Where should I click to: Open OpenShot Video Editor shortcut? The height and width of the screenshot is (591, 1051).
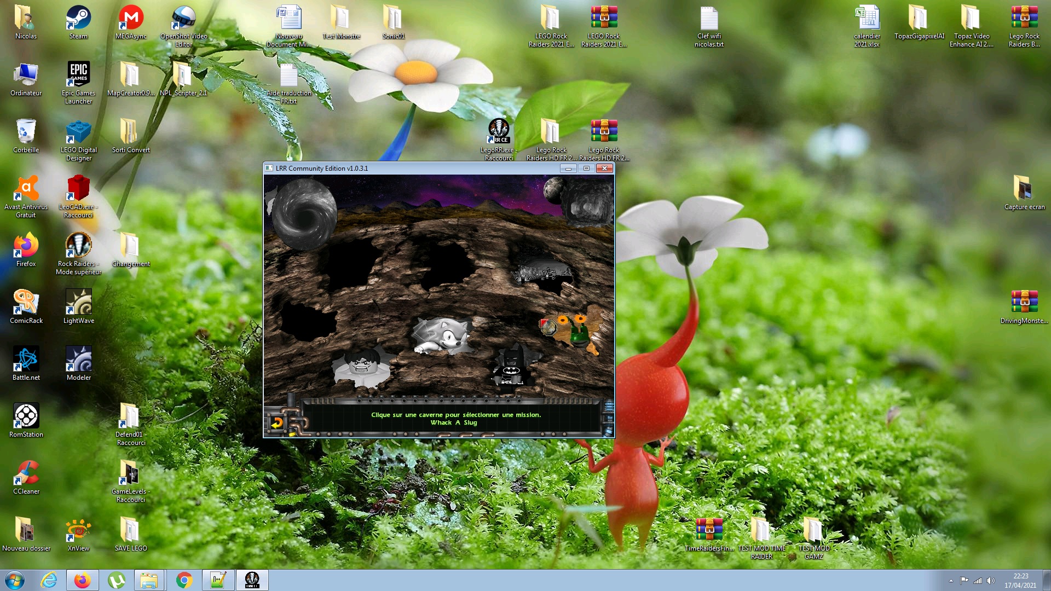pyautogui.click(x=183, y=26)
